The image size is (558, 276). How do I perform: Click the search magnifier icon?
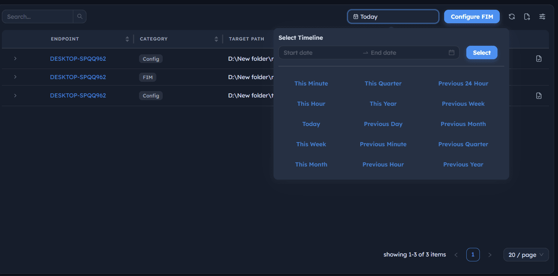[80, 16]
